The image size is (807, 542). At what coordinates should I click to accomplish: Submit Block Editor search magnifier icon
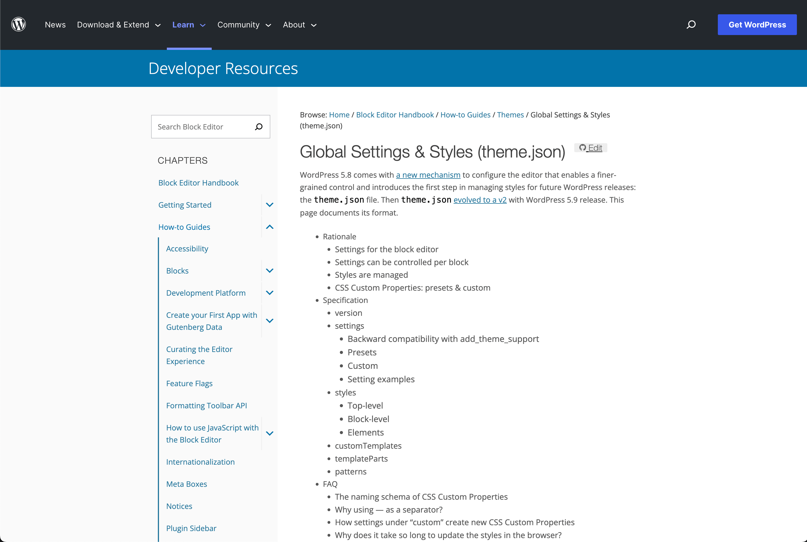(x=259, y=127)
